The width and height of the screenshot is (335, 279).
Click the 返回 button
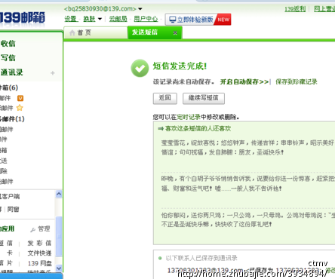165,98
